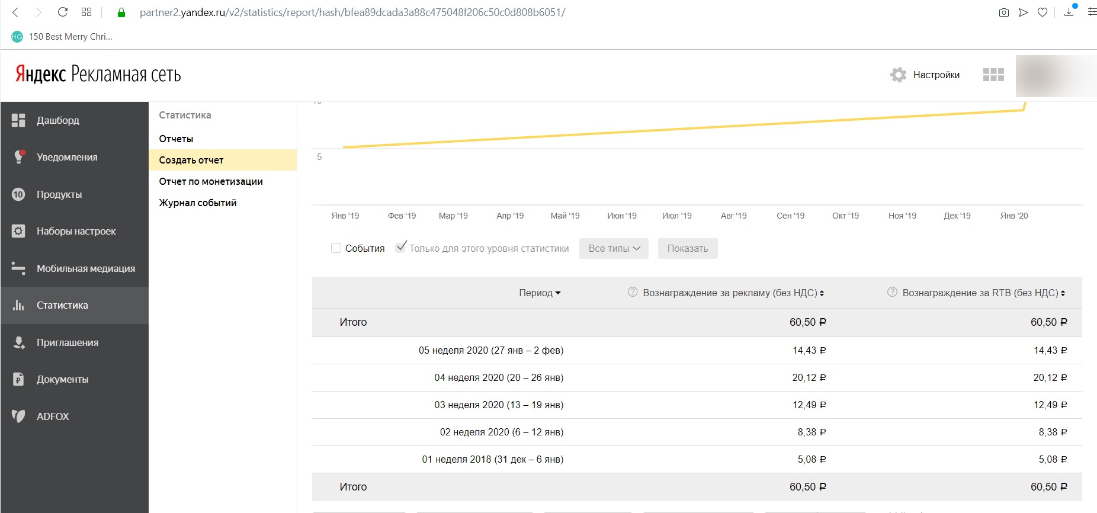The image size is (1097, 513).
Task: Select row 02 неделя 2020 (6 – 12 янв)
Action: (x=697, y=432)
